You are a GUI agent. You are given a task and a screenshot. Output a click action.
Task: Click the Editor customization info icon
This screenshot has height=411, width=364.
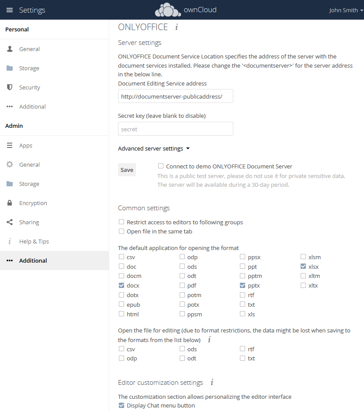pos(212,383)
